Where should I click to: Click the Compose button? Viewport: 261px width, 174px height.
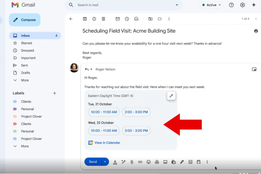[x=25, y=20]
